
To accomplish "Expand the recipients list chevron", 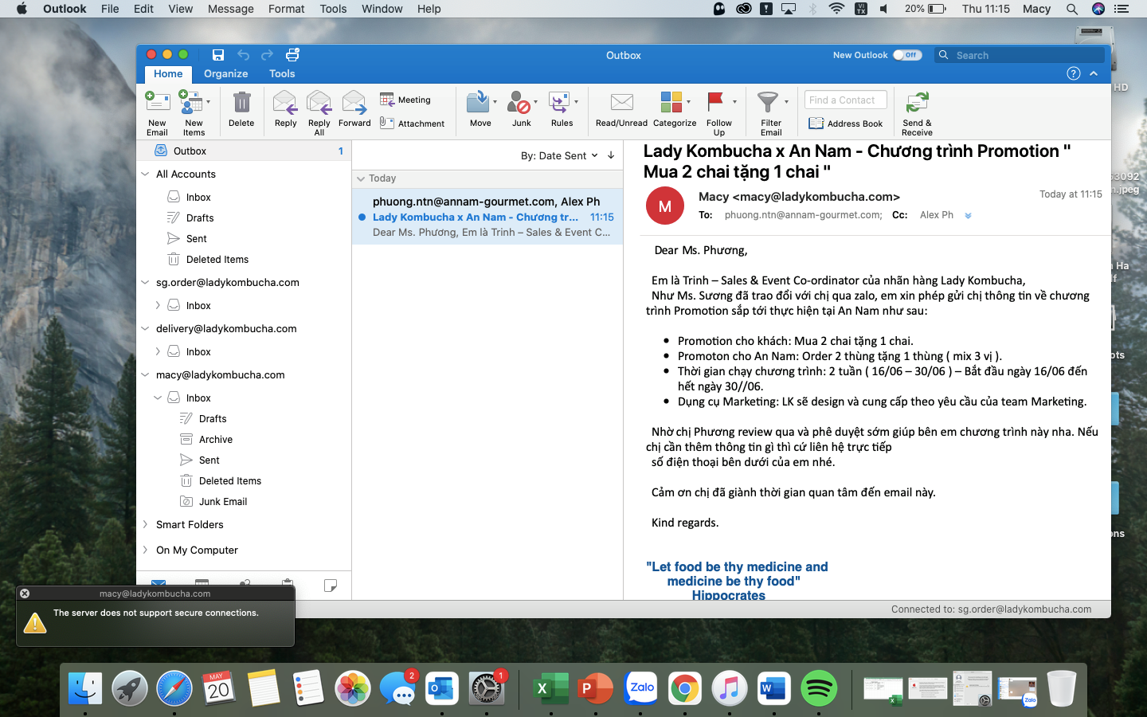I will (968, 215).
